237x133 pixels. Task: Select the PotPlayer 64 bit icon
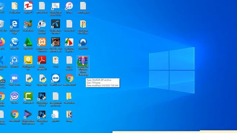point(28,60)
